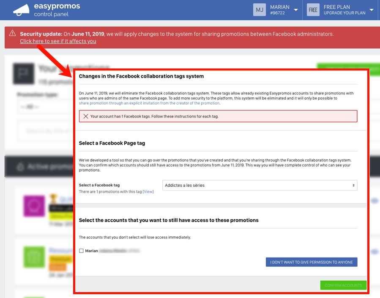Click the green Confirm Accounts button
Viewport: 380px width, 298px height.
pos(343,285)
